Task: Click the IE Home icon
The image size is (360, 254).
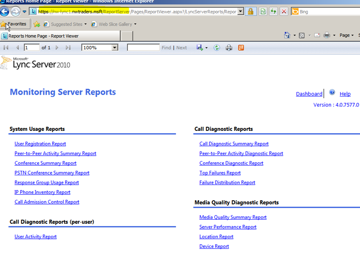Action: [287, 35]
